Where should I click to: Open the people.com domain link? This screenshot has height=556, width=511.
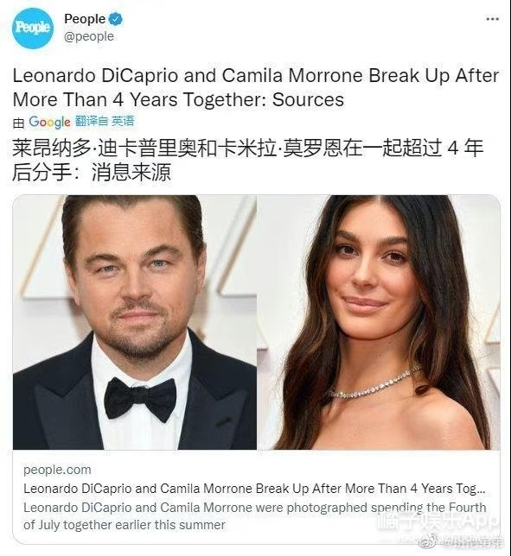(x=57, y=470)
